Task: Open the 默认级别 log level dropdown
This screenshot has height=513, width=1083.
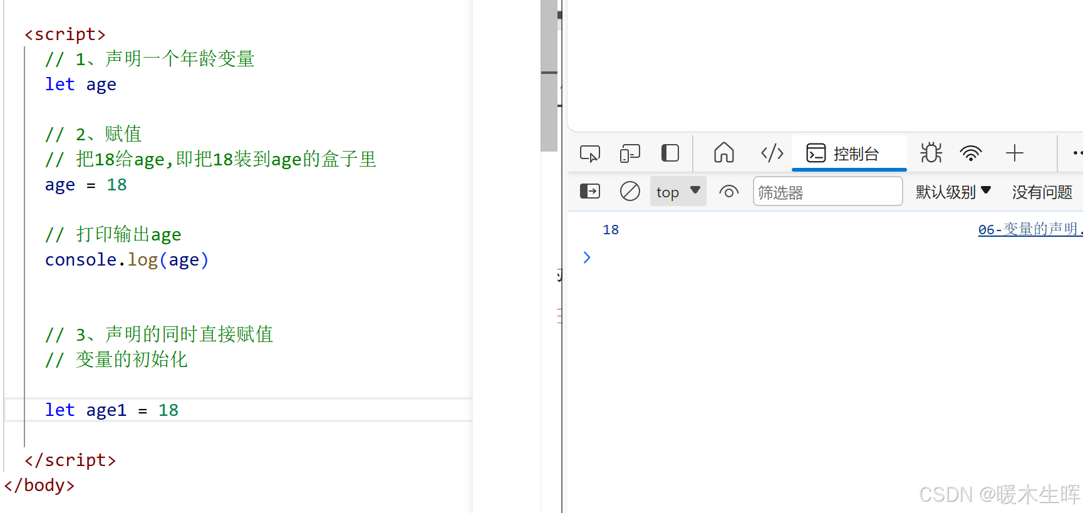Action: click(953, 192)
